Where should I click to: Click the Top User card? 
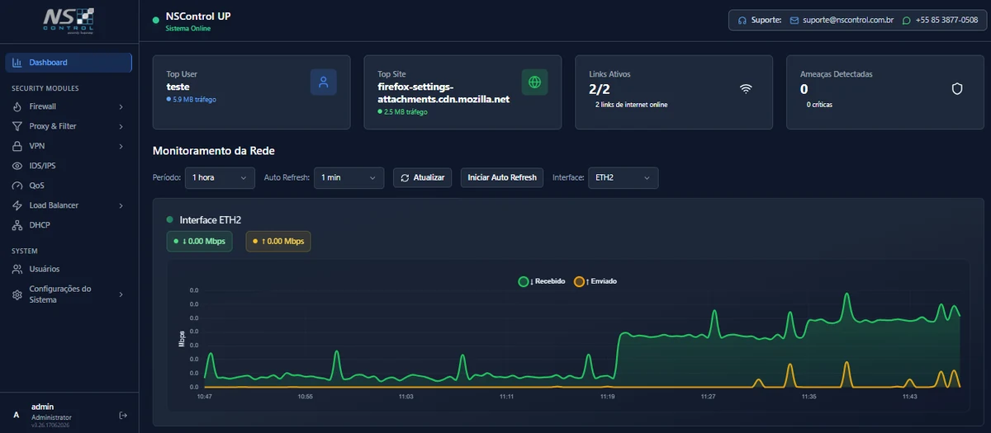coord(252,92)
